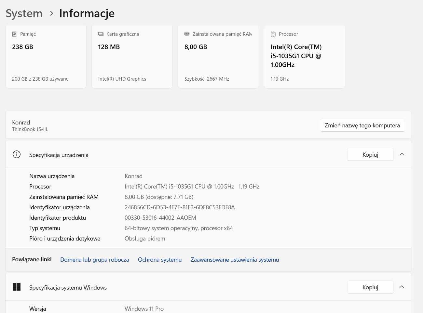Select Windows 11 Pro version text
Image resolution: width=423 pixels, height=313 pixels.
click(144, 309)
